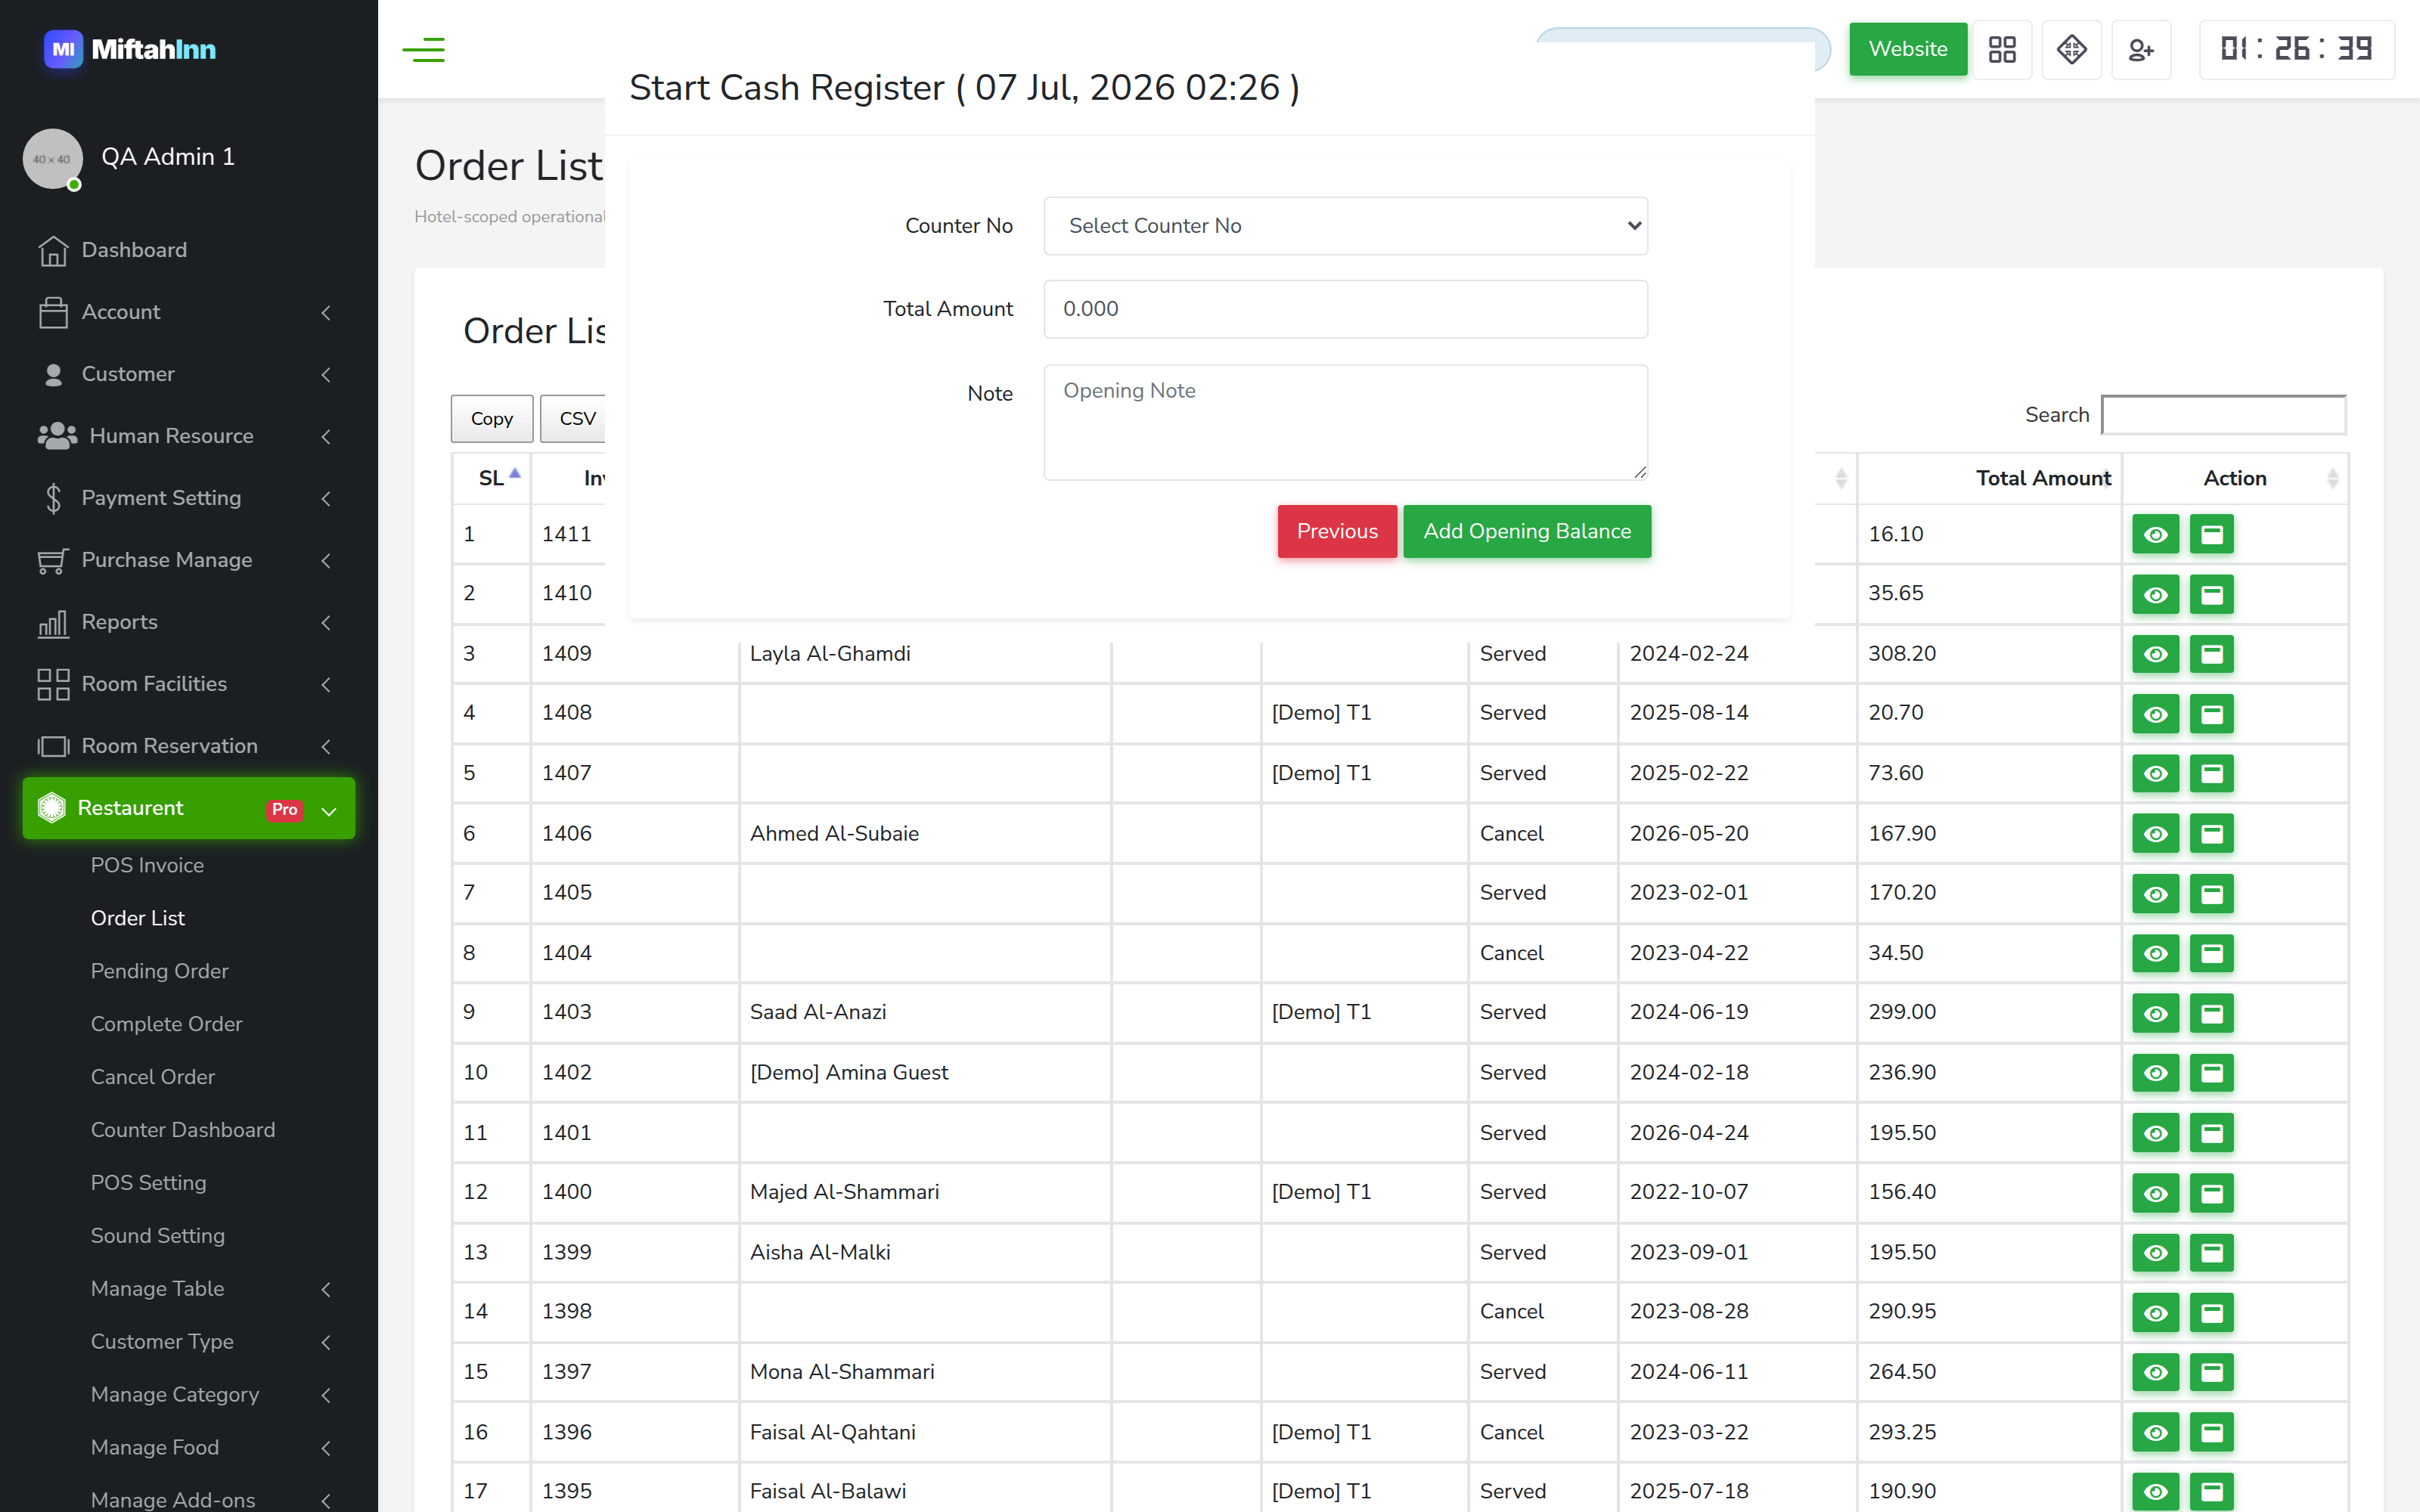The height and width of the screenshot is (1512, 2420).
Task: Go to Complete Order page
Action: tap(166, 1024)
